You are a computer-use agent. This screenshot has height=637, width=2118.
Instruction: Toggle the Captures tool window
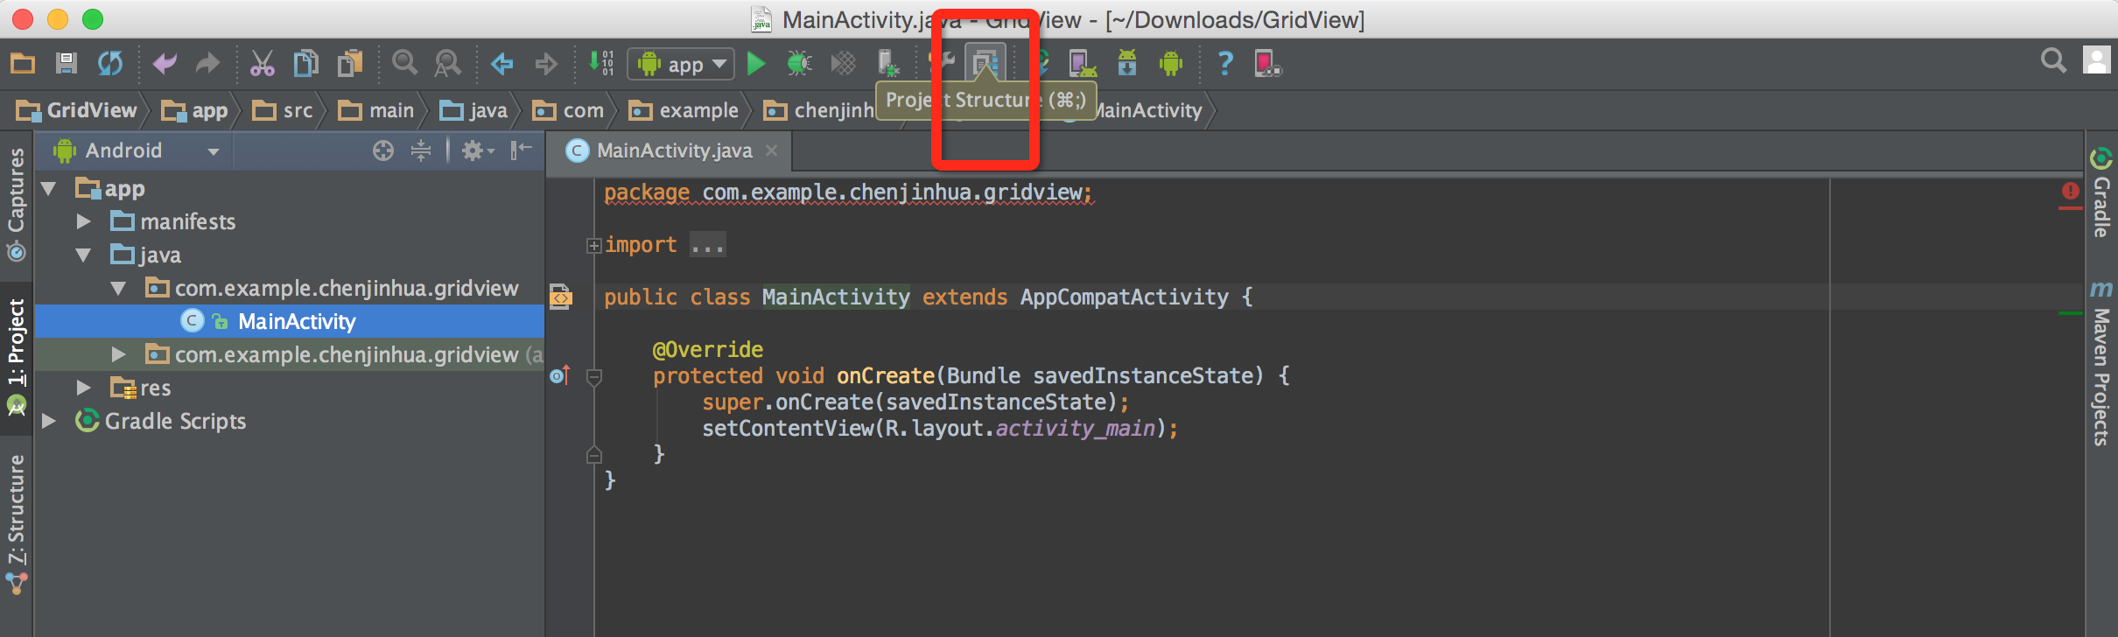(x=16, y=204)
